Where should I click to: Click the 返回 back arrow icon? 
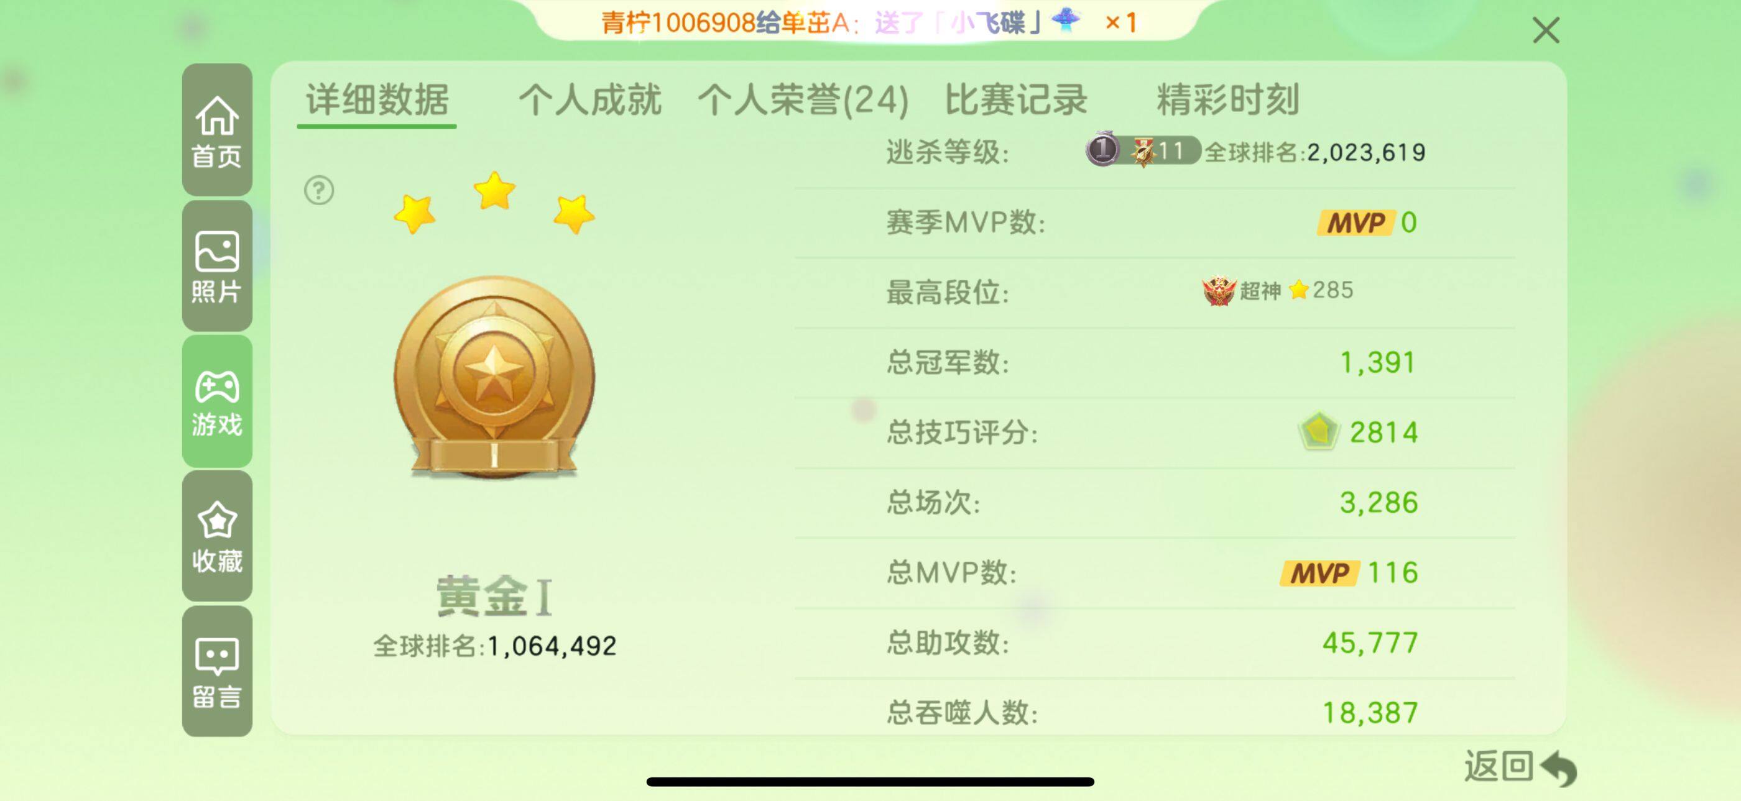tap(1559, 768)
